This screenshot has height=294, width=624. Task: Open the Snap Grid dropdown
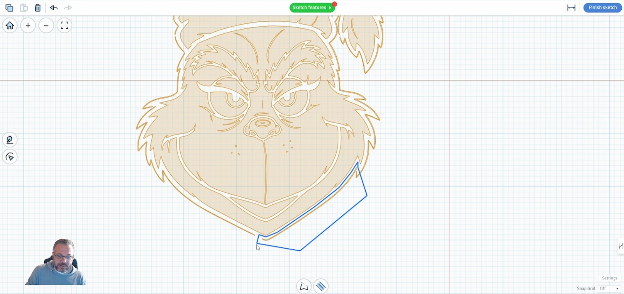609,288
